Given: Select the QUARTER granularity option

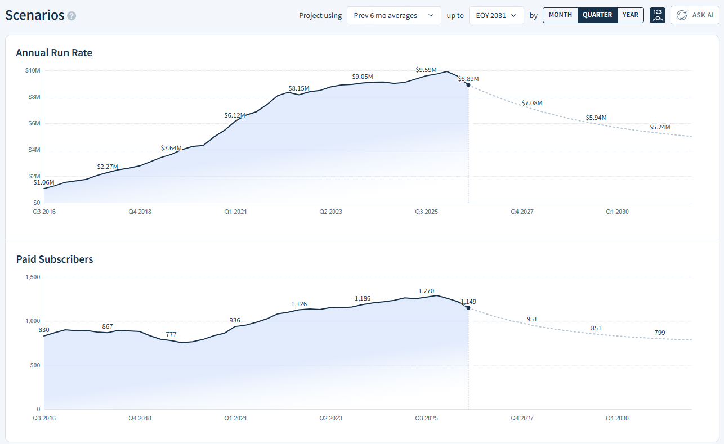Looking at the screenshot, I should coord(597,15).
